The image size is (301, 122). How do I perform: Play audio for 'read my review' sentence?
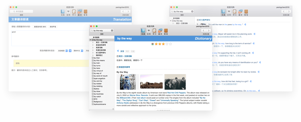[x=259, y=72]
